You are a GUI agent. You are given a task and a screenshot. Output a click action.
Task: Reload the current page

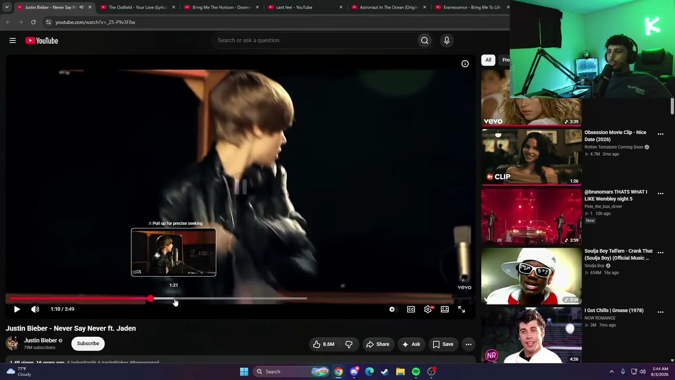tap(33, 22)
